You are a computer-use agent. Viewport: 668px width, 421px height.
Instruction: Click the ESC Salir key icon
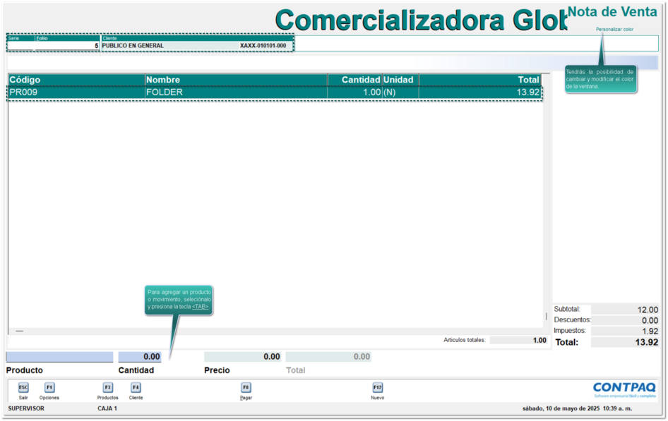click(23, 387)
